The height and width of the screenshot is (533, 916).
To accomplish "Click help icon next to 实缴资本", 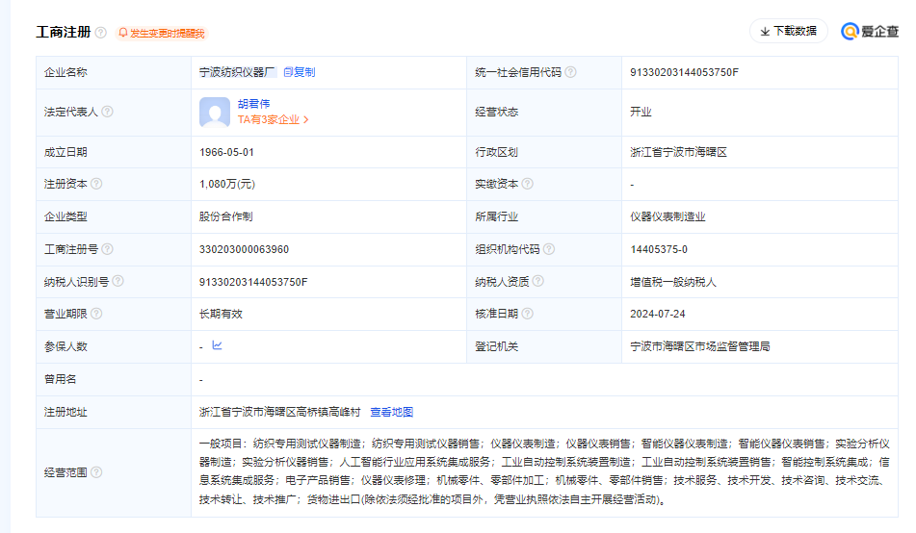I will pyautogui.click(x=527, y=184).
